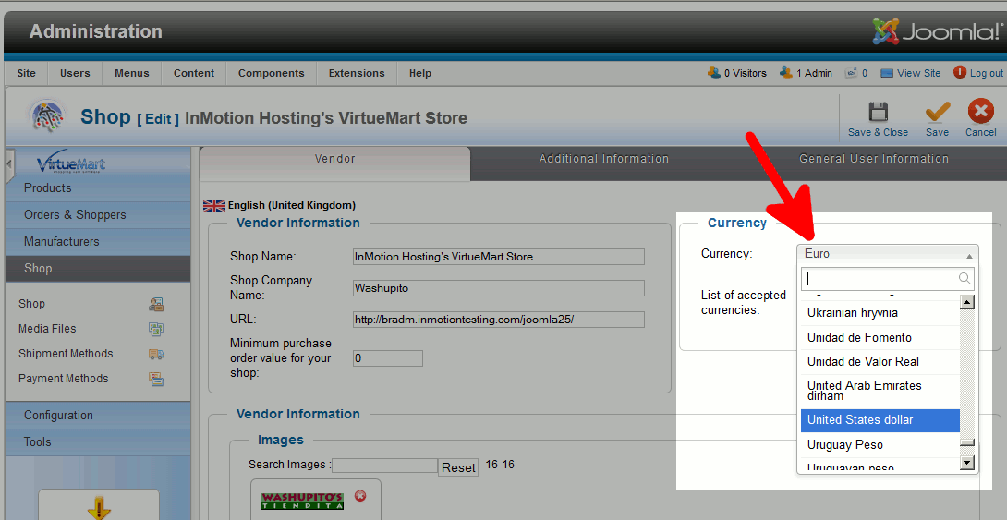Select Ukrainian hryvnia from currency list
1007x520 pixels.
(x=880, y=313)
